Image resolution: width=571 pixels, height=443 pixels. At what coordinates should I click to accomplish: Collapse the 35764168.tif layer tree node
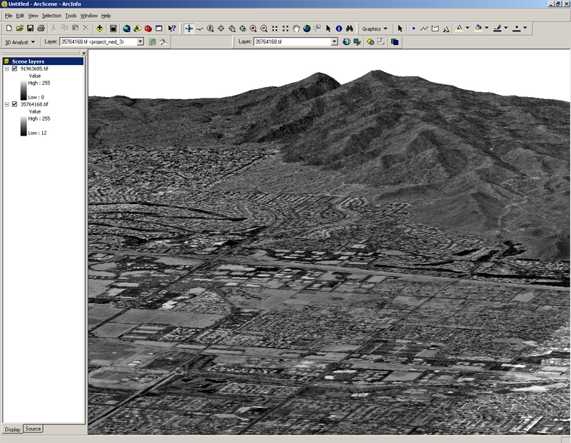[7, 104]
